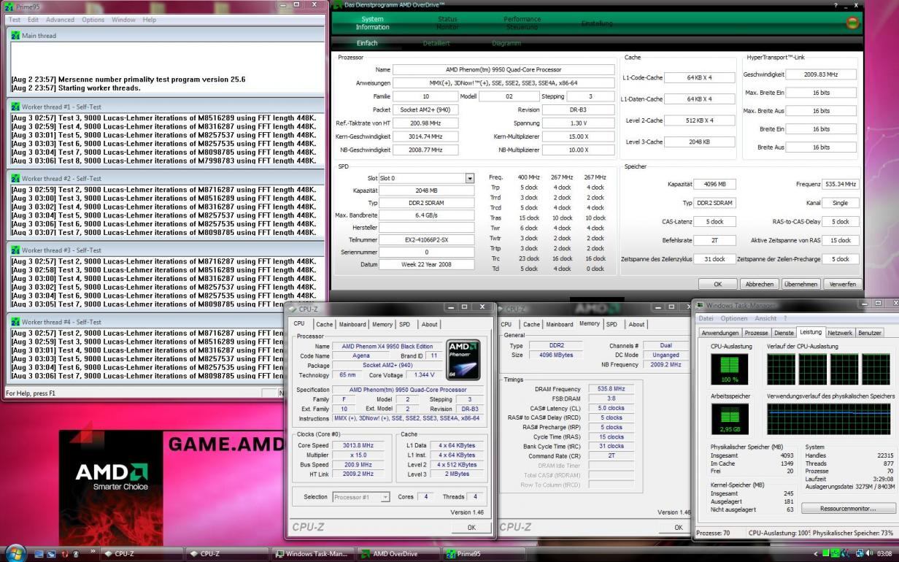Screen dimensions: 899x562
Task: Click Verwerfen in AMD OverDrive
Action: pos(843,284)
